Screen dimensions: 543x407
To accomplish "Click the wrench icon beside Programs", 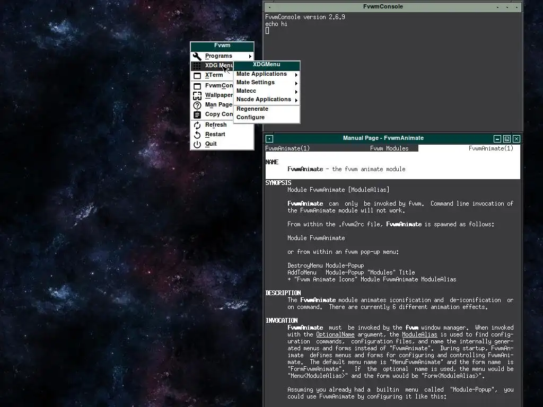I will pyautogui.click(x=197, y=56).
